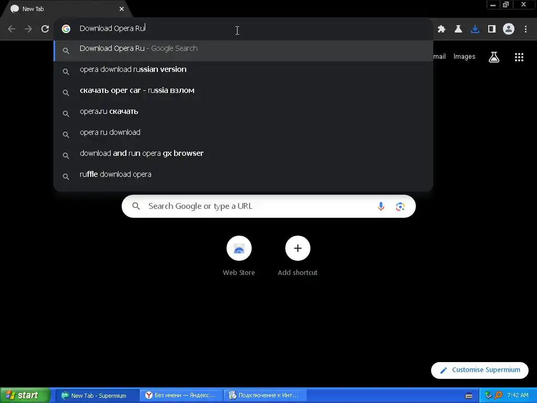Open the Extensions puzzle icon
537x403 pixels.
(442, 29)
